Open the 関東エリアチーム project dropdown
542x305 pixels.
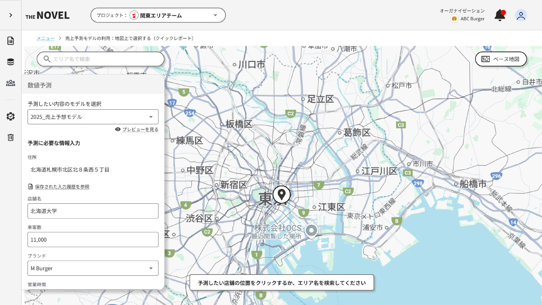click(x=158, y=15)
